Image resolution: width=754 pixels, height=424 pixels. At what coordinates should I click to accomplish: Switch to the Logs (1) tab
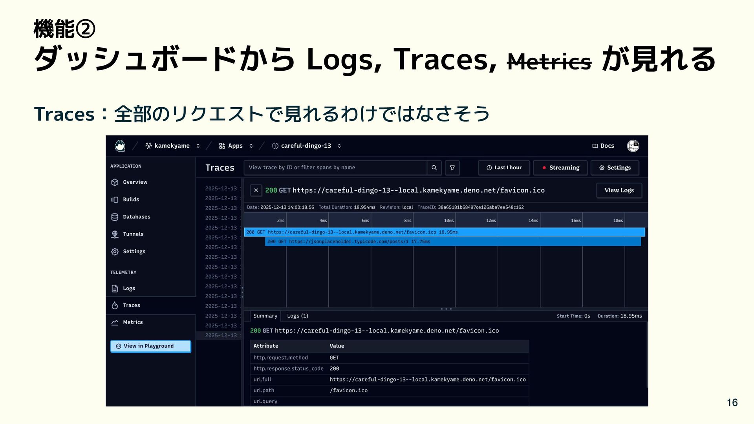coord(297,316)
